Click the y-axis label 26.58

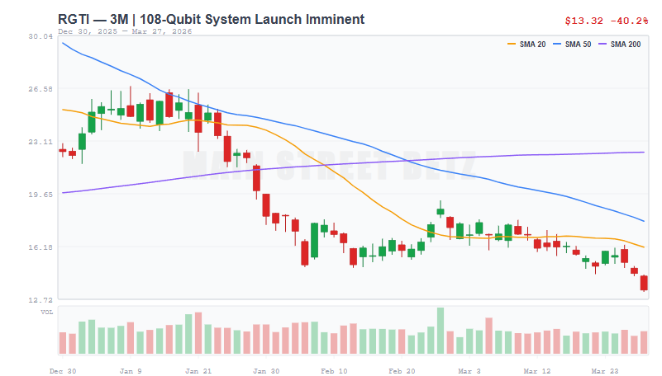click(40, 89)
